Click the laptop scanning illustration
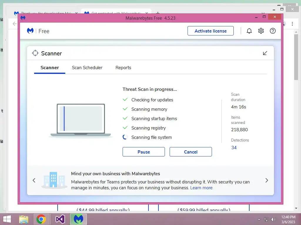Screen dimensions: 301x225 click(81, 120)
